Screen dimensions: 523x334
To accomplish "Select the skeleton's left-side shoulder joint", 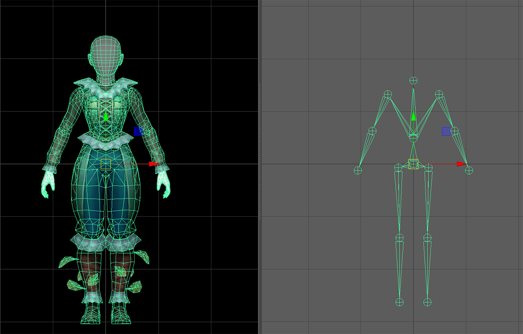I will tap(387, 94).
